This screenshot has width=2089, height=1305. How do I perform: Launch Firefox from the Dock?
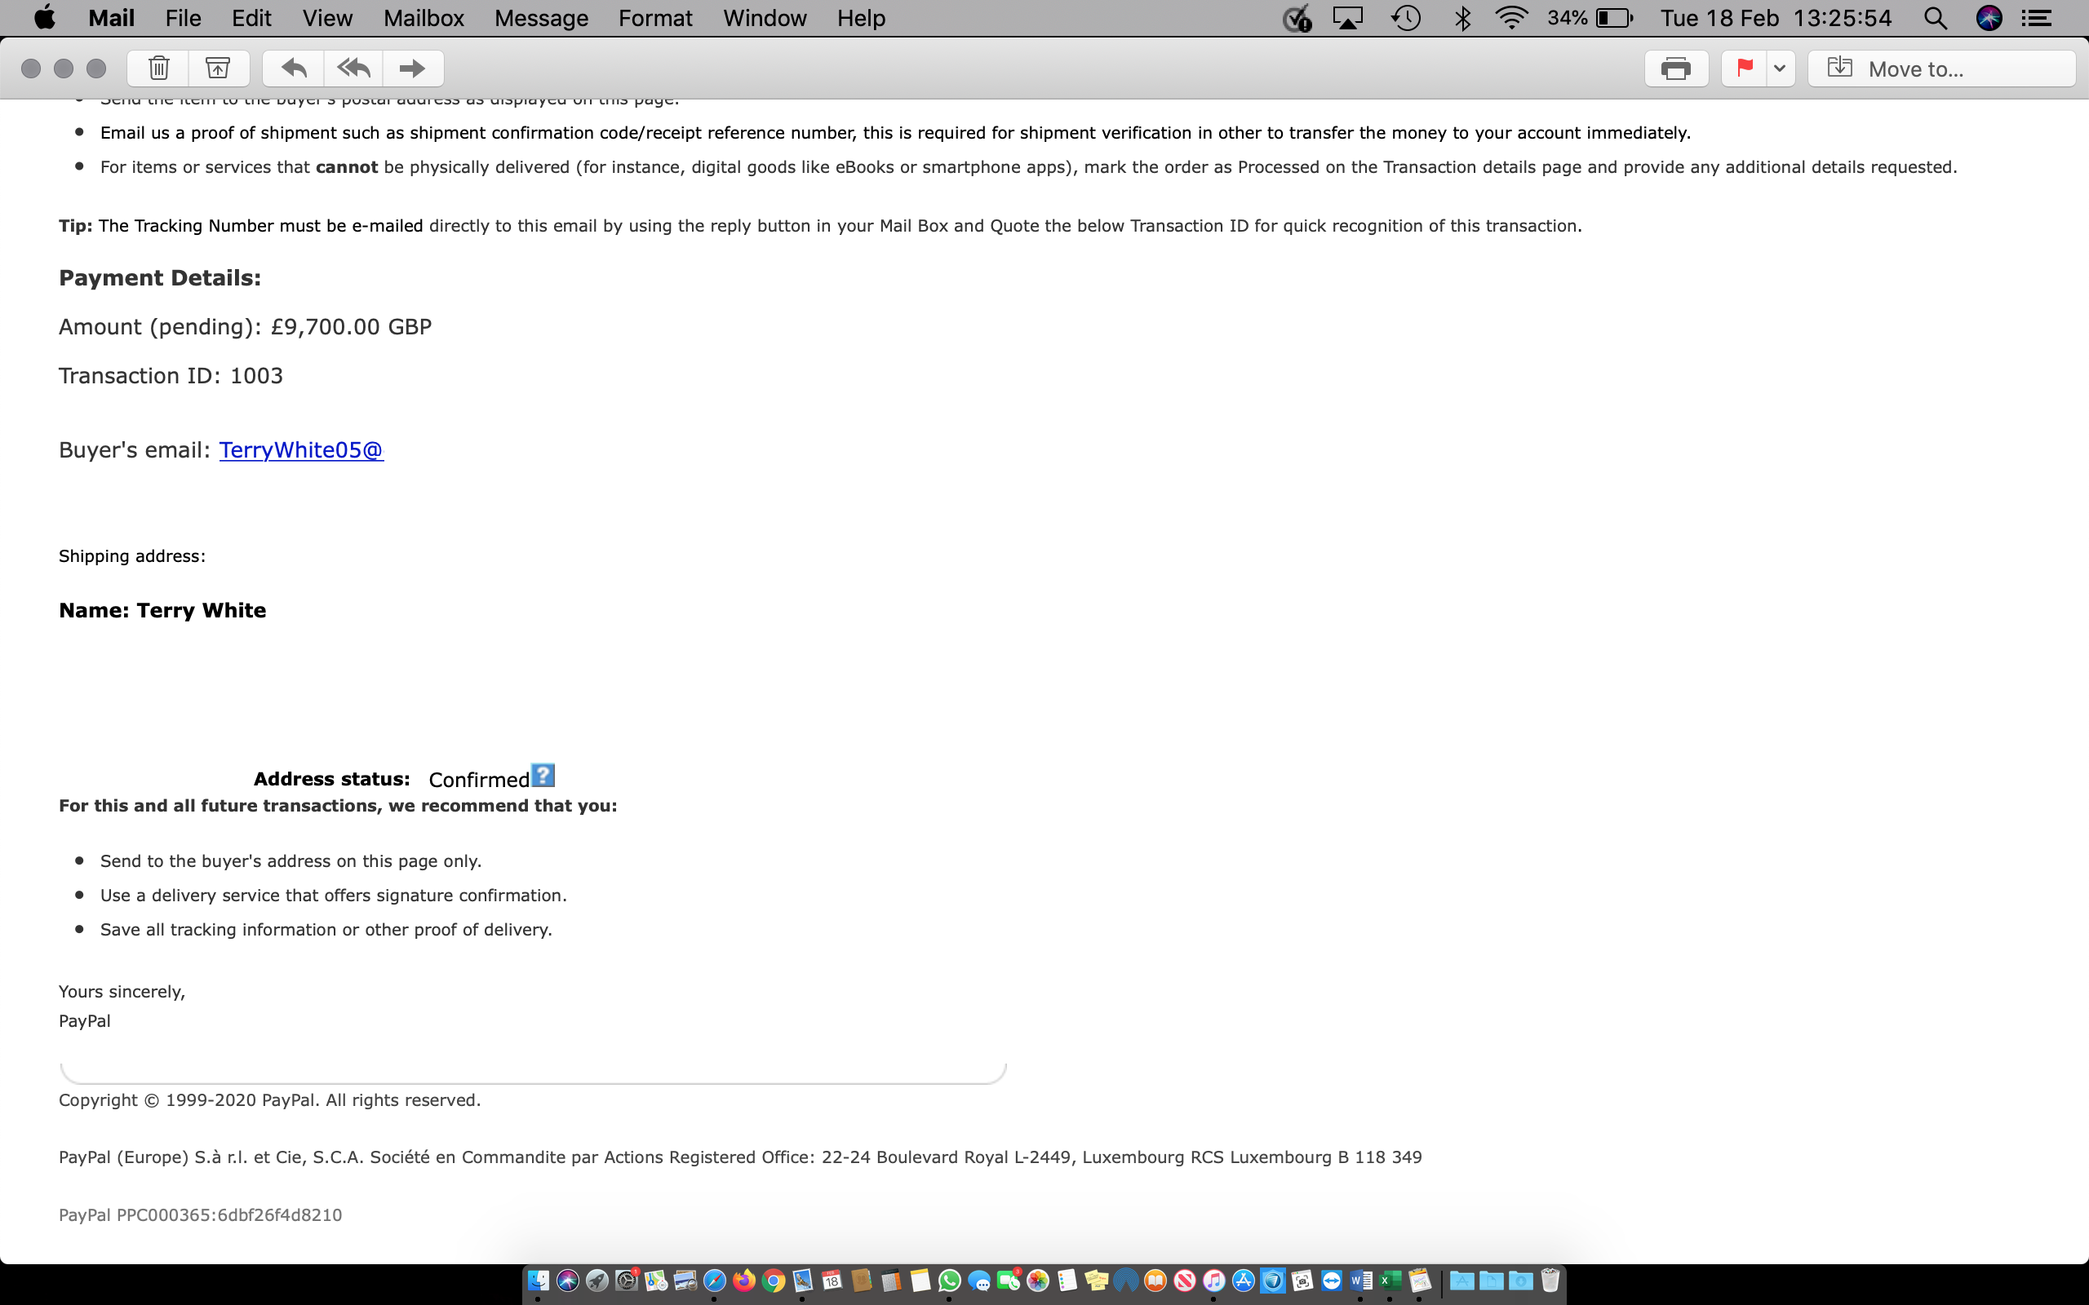pyautogui.click(x=744, y=1281)
